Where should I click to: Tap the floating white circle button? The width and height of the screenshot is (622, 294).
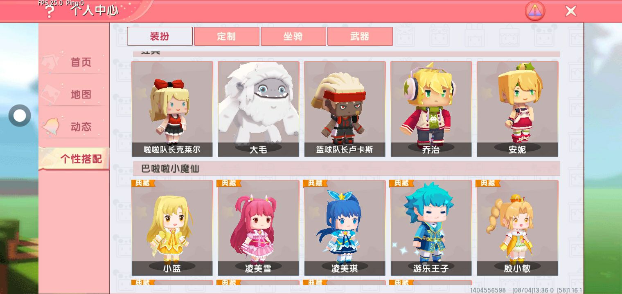(20, 116)
